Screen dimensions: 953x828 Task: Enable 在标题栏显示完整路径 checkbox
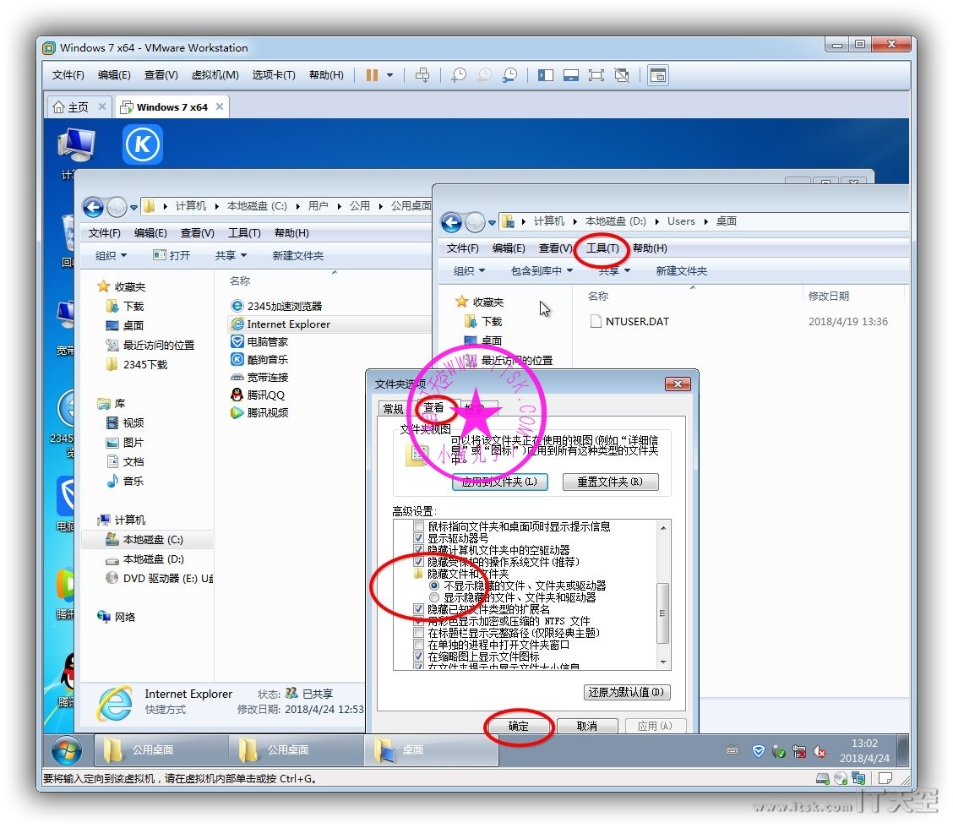click(x=419, y=633)
